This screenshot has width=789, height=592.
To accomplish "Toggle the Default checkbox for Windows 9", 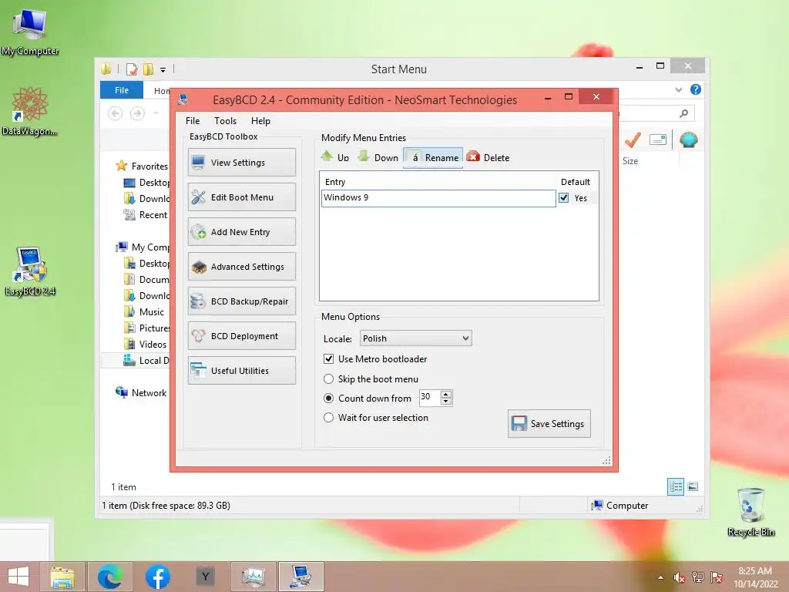I will pos(563,198).
